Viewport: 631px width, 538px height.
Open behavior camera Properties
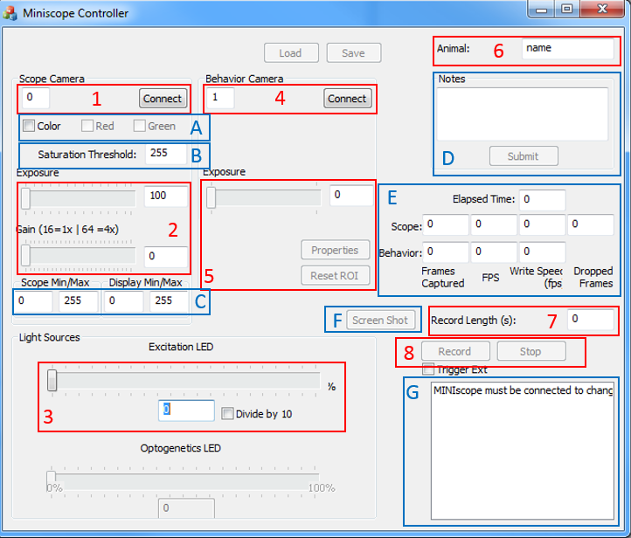[335, 250]
